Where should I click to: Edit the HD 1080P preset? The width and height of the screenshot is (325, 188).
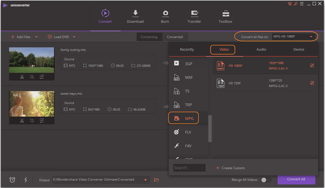pos(312,65)
